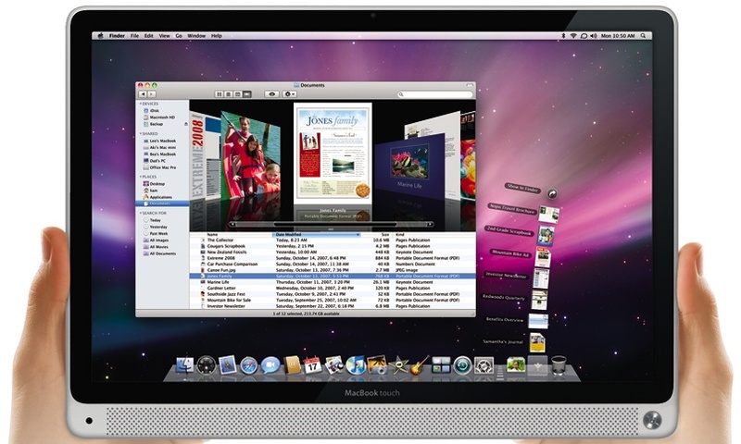Open iChat from the Dock
Viewport: 741px width, 444px height.
point(270,365)
